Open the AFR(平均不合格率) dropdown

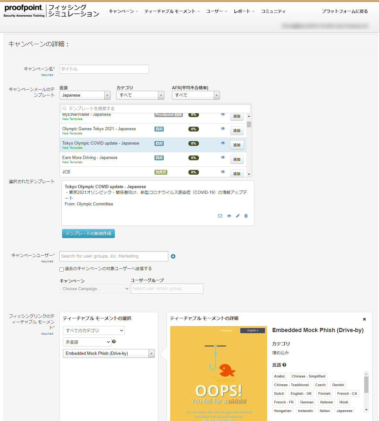pos(196,95)
